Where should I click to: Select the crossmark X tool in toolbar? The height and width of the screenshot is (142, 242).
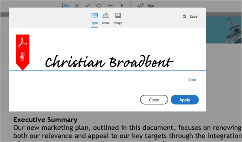77,6
